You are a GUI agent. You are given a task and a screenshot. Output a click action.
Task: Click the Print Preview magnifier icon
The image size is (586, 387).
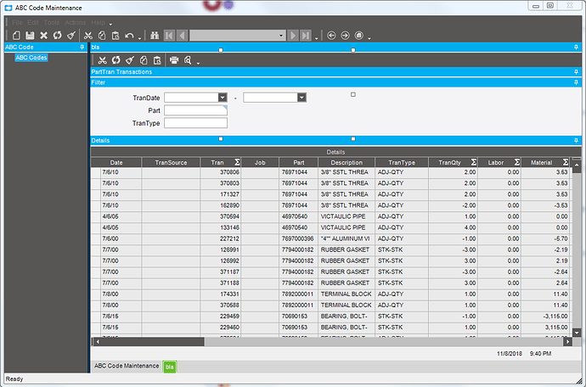pyautogui.click(x=188, y=60)
